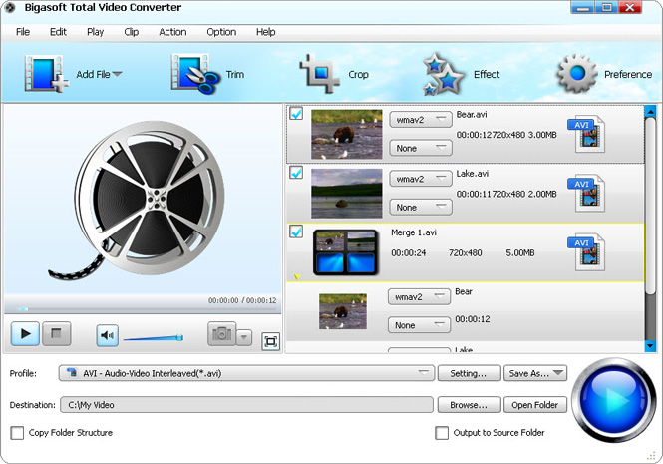Select the Lake.avi thumbnail
Screen dimensions: 663x464
[x=346, y=194]
